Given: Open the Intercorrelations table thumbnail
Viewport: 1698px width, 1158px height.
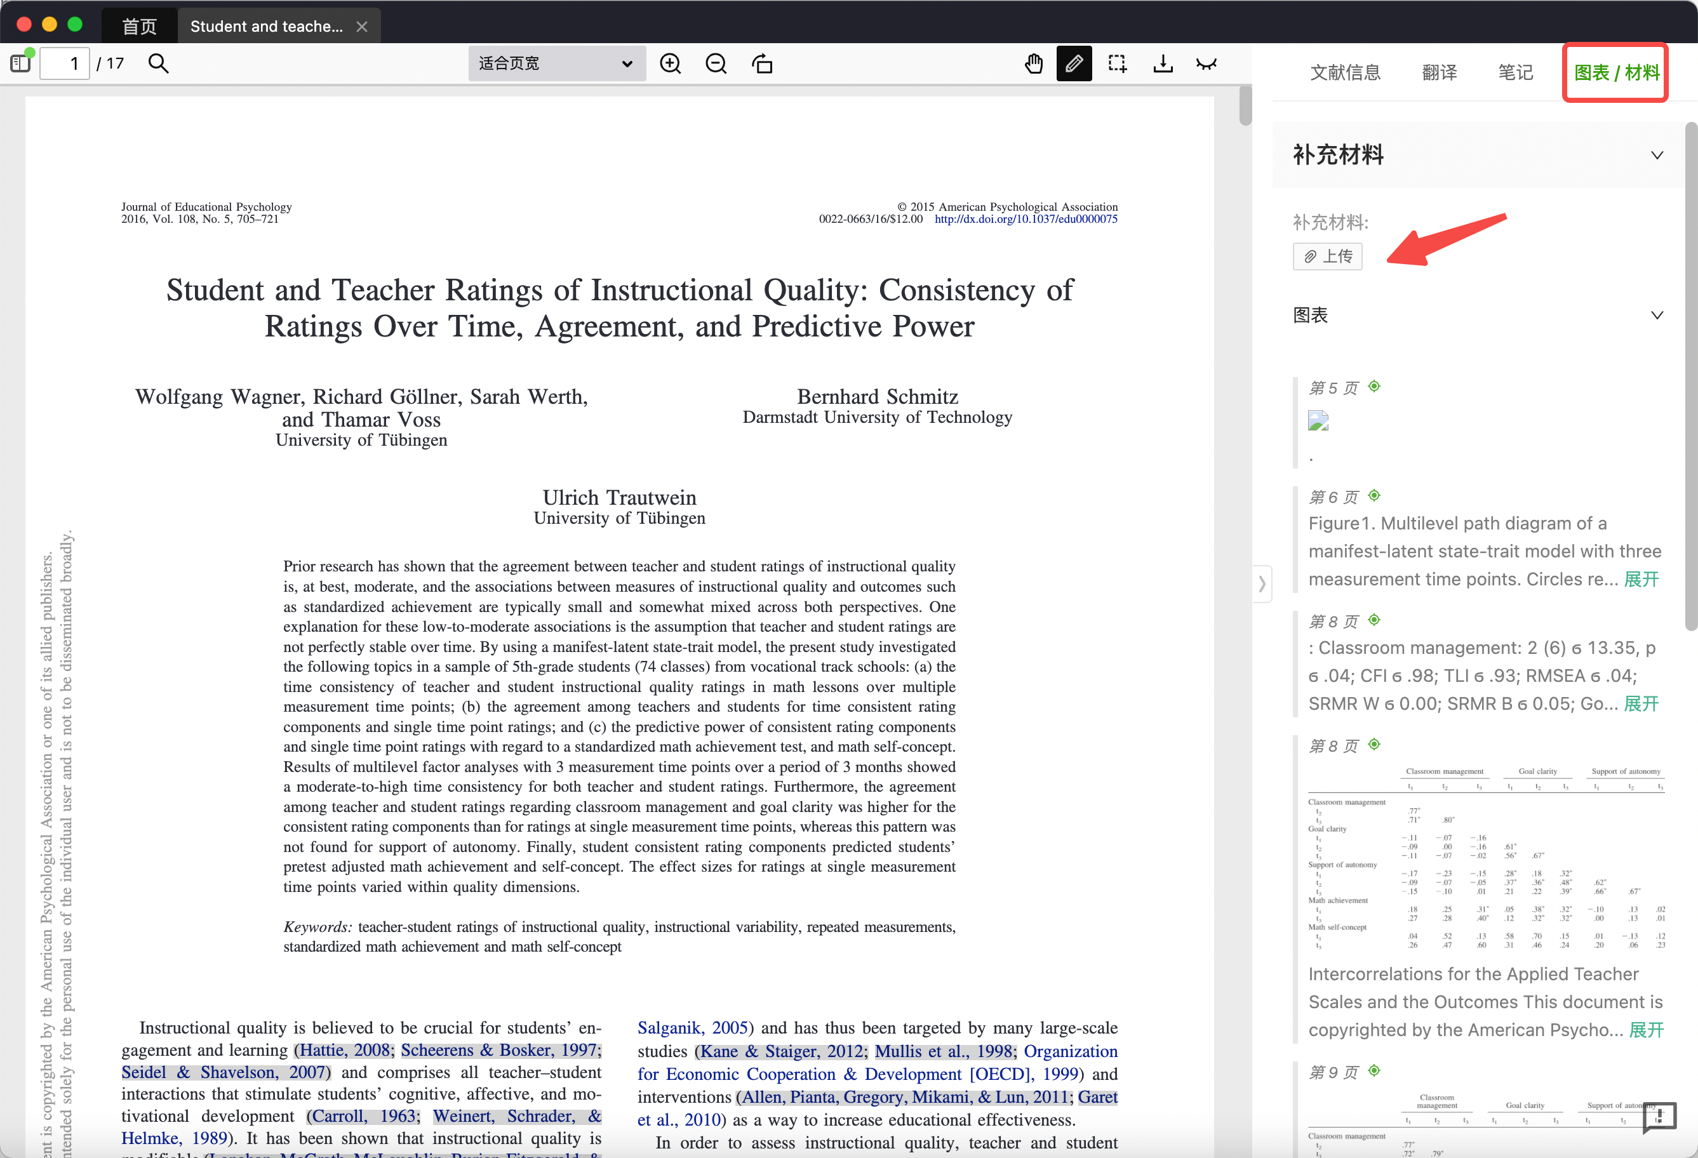Looking at the screenshot, I should click(x=1486, y=858).
